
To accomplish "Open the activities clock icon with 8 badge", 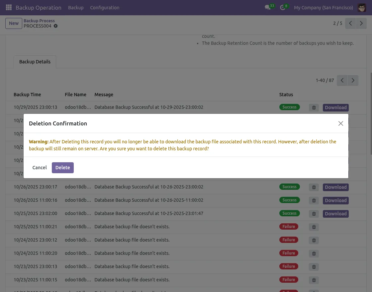I will (283, 8).
